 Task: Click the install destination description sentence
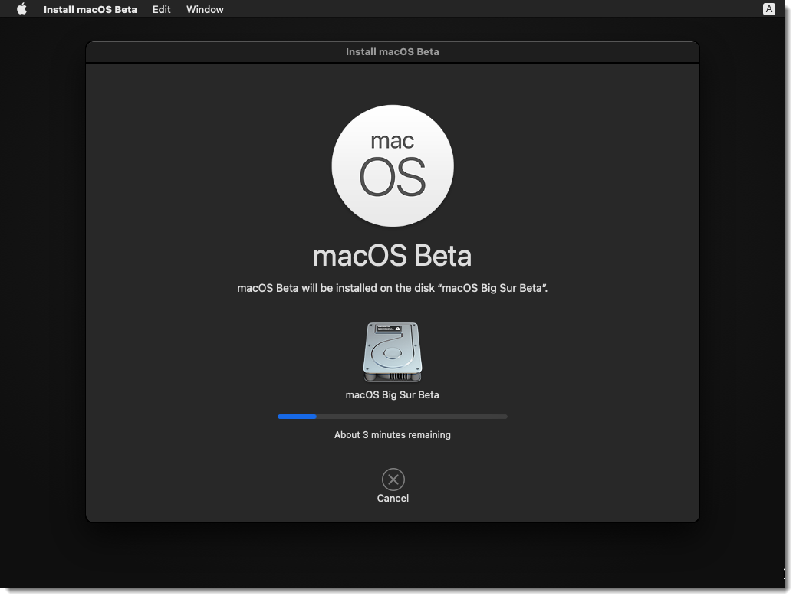click(x=393, y=289)
